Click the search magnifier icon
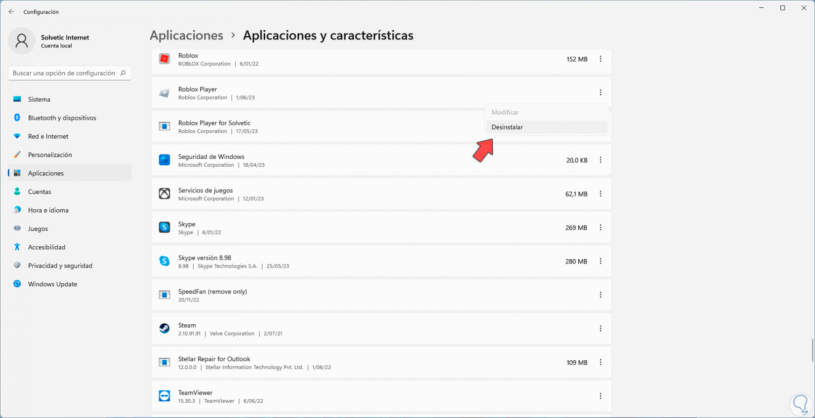Viewport: 815px width, 418px height. (x=123, y=73)
